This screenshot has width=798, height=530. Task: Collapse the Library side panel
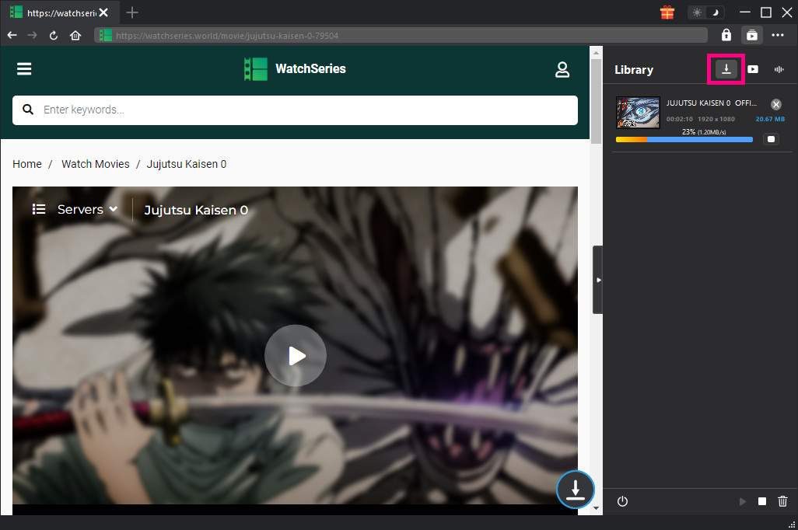[x=597, y=279]
